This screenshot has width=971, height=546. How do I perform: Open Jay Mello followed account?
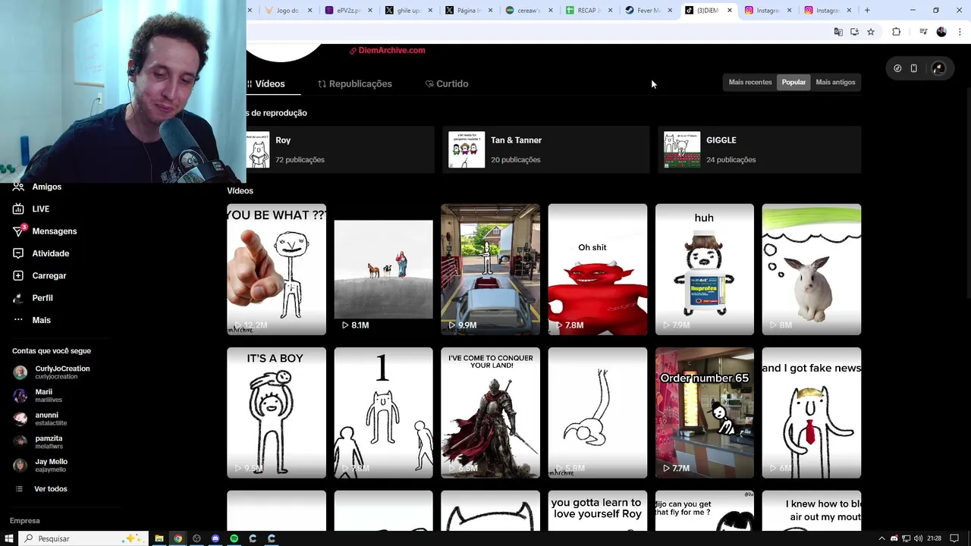click(41, 465)
